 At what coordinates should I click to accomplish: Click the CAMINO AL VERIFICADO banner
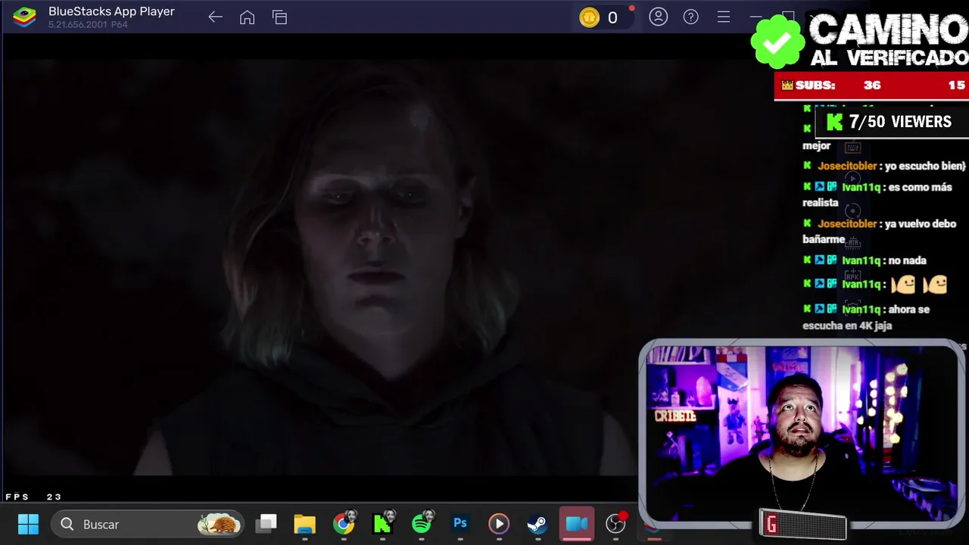887,39
